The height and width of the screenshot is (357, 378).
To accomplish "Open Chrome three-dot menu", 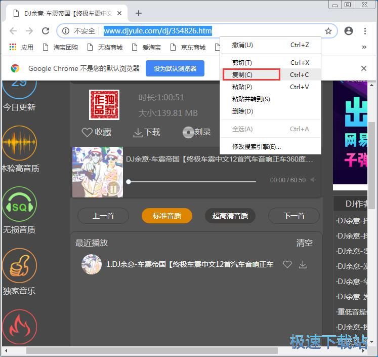I will pyautogui.click(x=365, y=31).
